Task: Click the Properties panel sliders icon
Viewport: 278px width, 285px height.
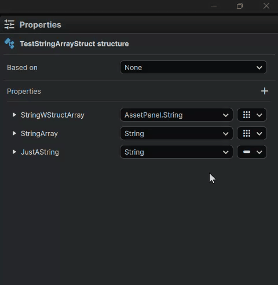Action: (9, 24)
